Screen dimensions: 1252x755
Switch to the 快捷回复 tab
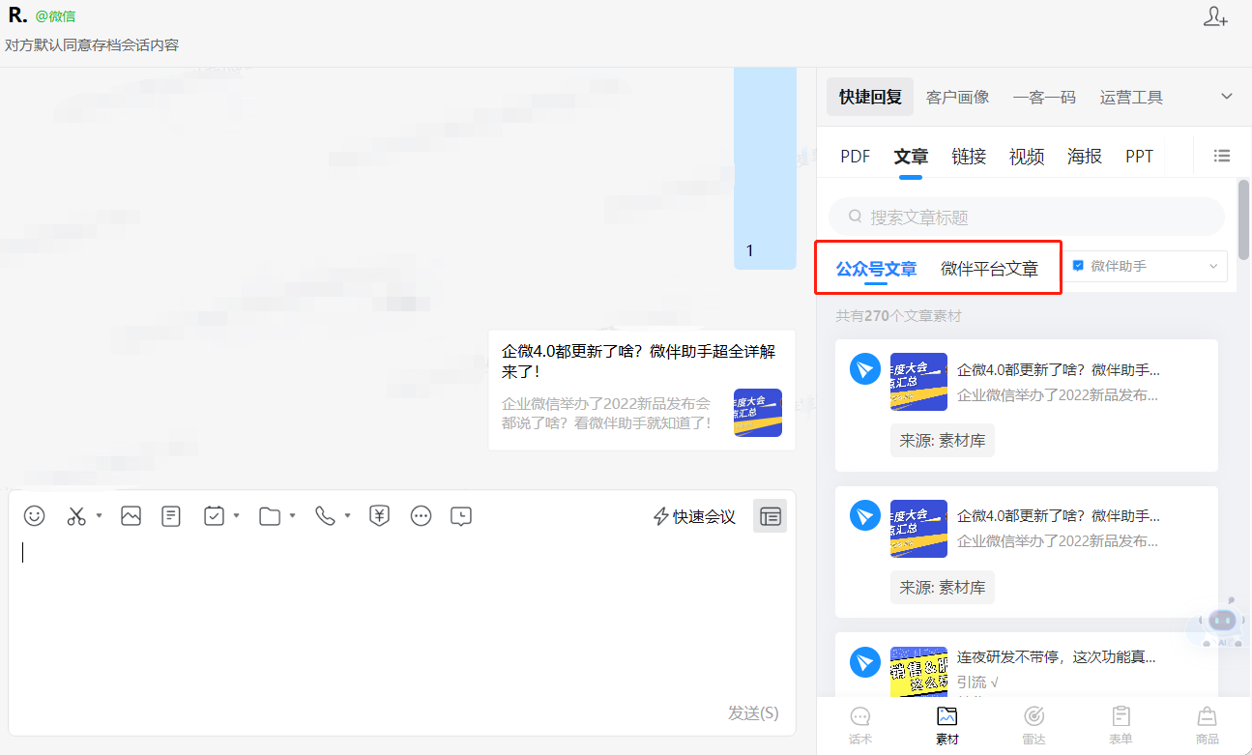click(x=870, y=97)
